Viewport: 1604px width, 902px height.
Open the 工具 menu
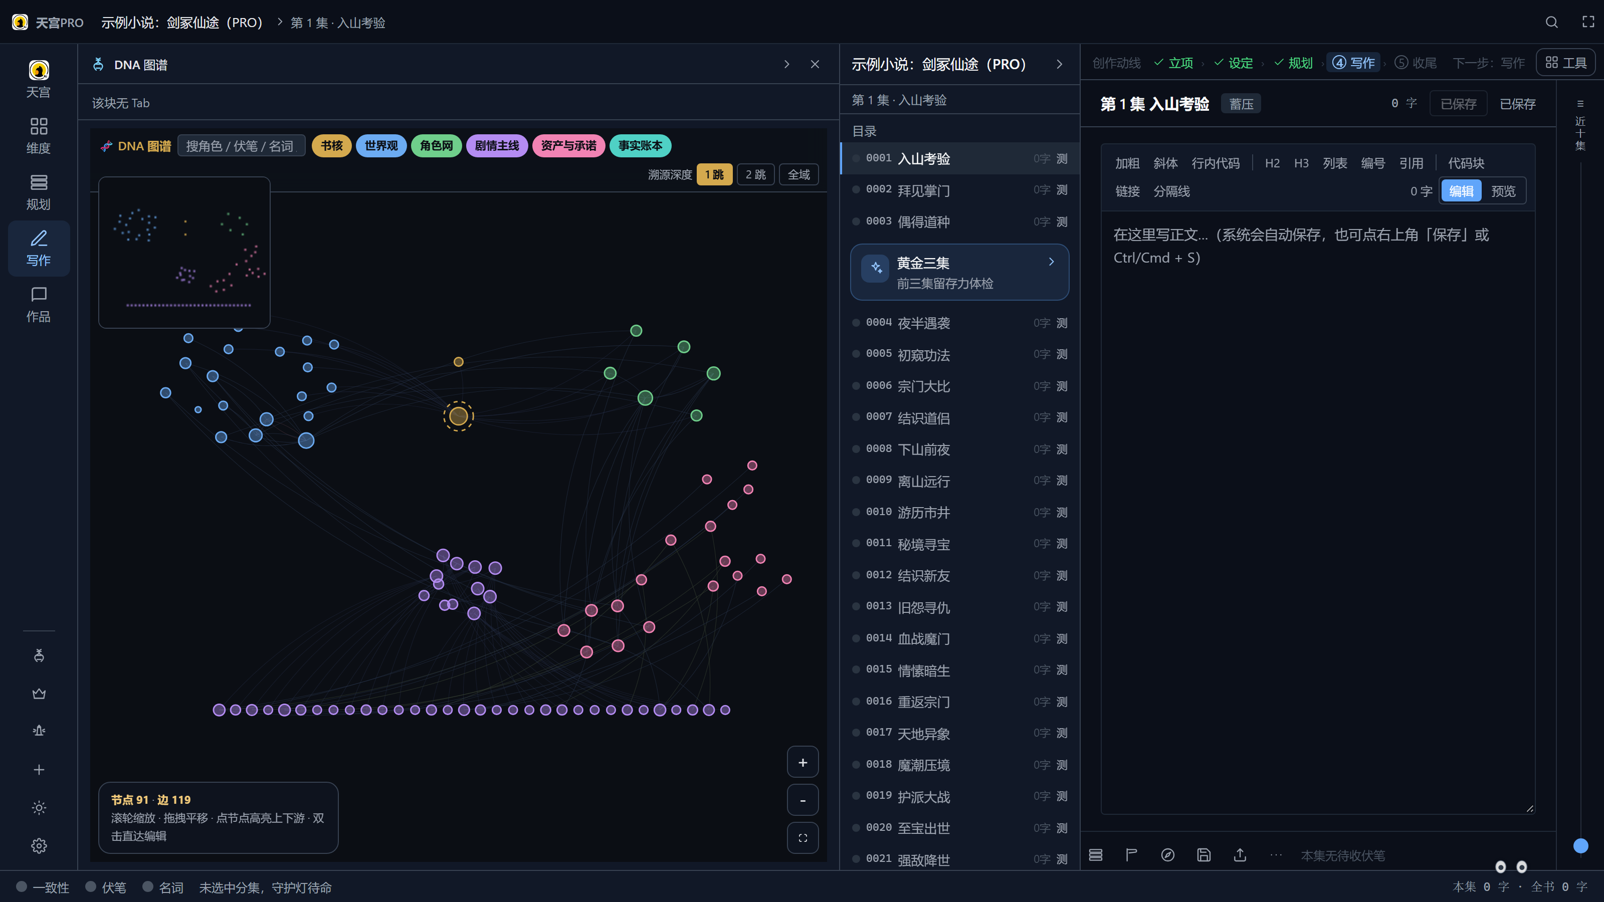(1565, 63)
